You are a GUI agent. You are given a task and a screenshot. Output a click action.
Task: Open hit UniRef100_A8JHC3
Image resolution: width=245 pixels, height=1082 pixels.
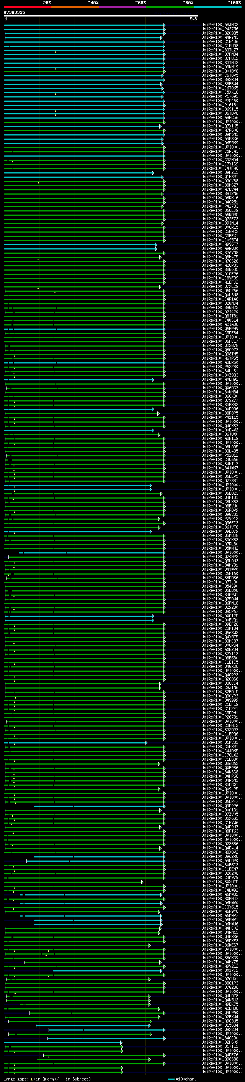point(220,25)
